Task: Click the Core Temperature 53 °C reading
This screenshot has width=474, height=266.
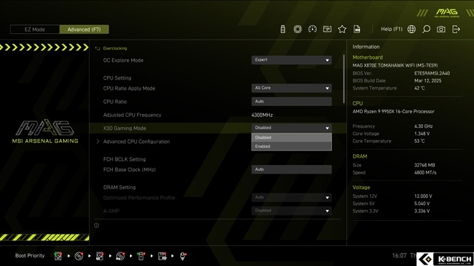Action: point(419,141)
